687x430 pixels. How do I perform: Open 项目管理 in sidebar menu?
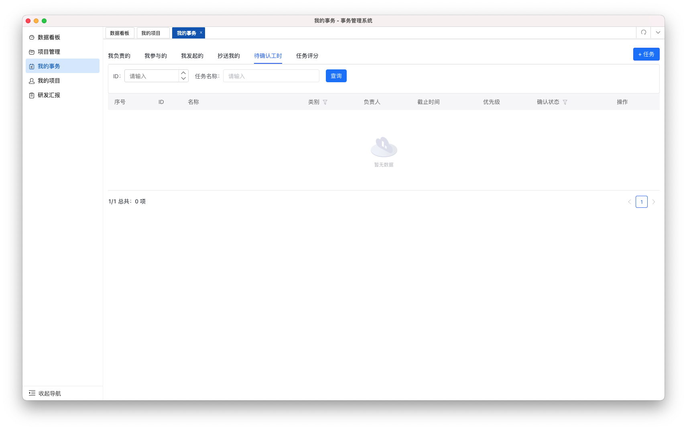click(63, 52)
